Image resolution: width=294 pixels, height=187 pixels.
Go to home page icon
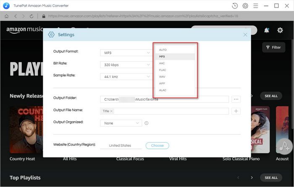pos(7,16)
